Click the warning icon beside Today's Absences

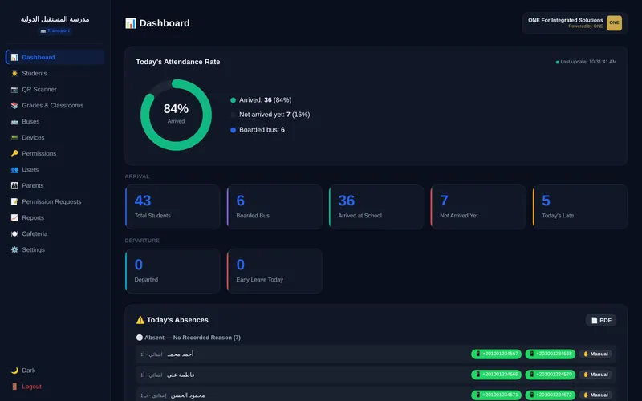point(140,320)
